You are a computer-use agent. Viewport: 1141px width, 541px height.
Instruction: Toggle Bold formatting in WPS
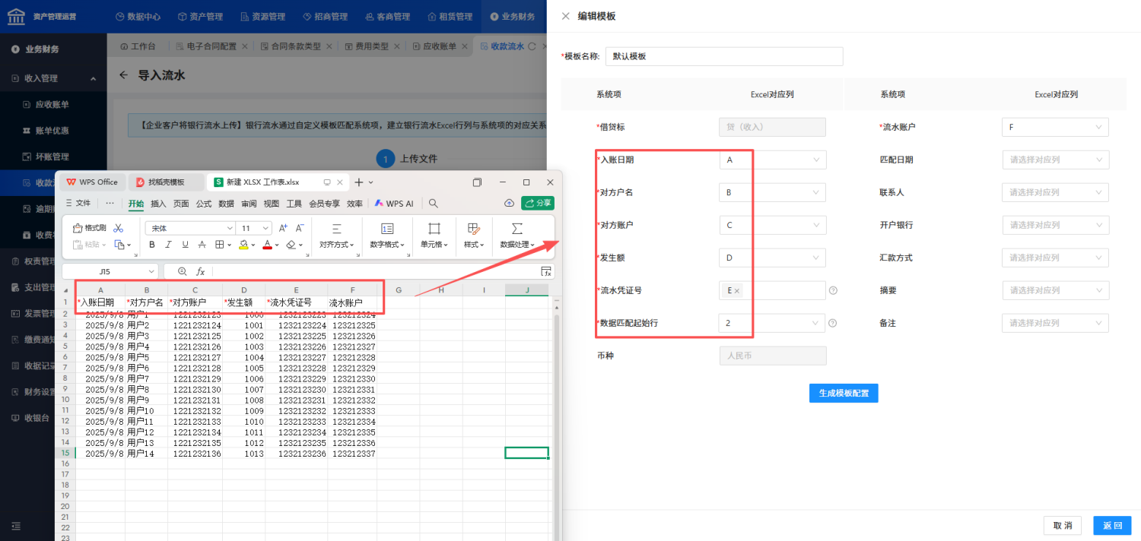pos(152,245)
